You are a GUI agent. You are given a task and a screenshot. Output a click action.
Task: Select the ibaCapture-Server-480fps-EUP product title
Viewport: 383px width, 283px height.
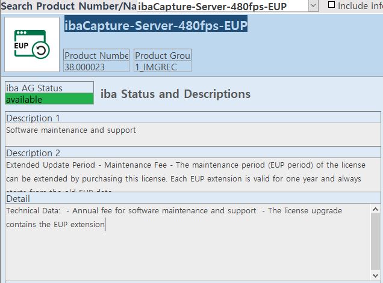[156, 26]
